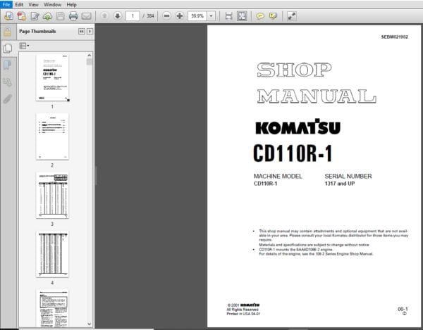Click the 'SHOP' outlined title text
423x330 pixels.
coord(294,70)
